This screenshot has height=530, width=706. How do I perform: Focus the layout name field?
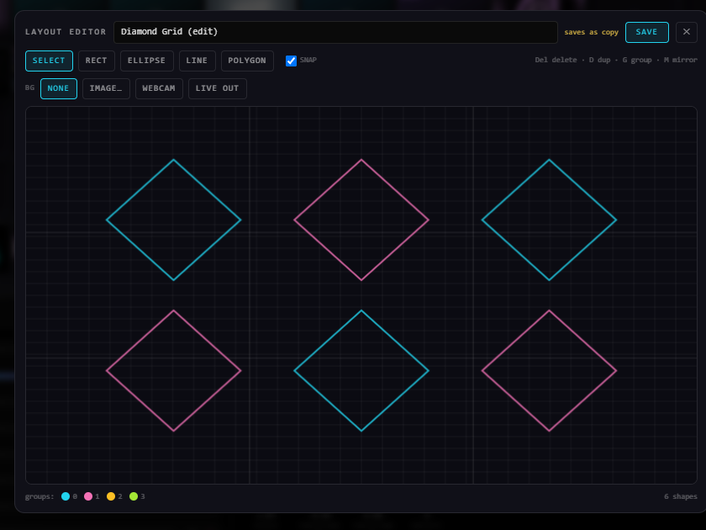pyautogui.click(x=335, y=32)
